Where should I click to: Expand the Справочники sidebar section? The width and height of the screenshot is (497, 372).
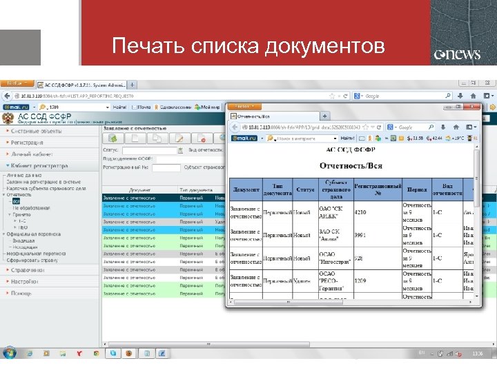[28, 270]
